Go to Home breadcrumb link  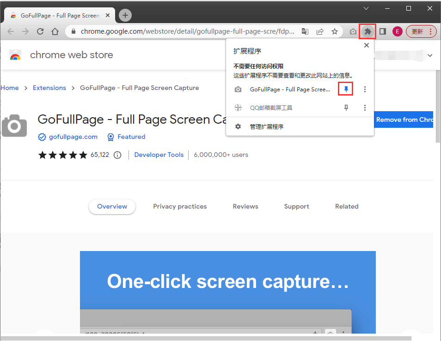pyautogui.click(x=10, y=88)
